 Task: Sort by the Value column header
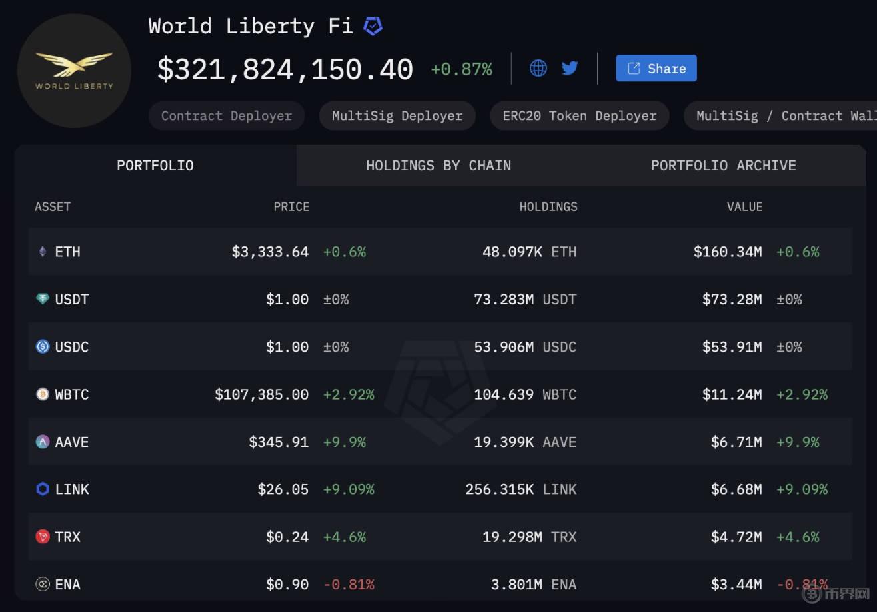(x=744, y=207)
